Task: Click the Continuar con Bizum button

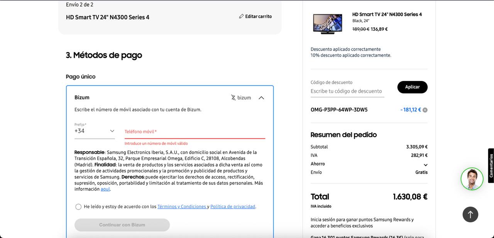Action: point(122,225)
